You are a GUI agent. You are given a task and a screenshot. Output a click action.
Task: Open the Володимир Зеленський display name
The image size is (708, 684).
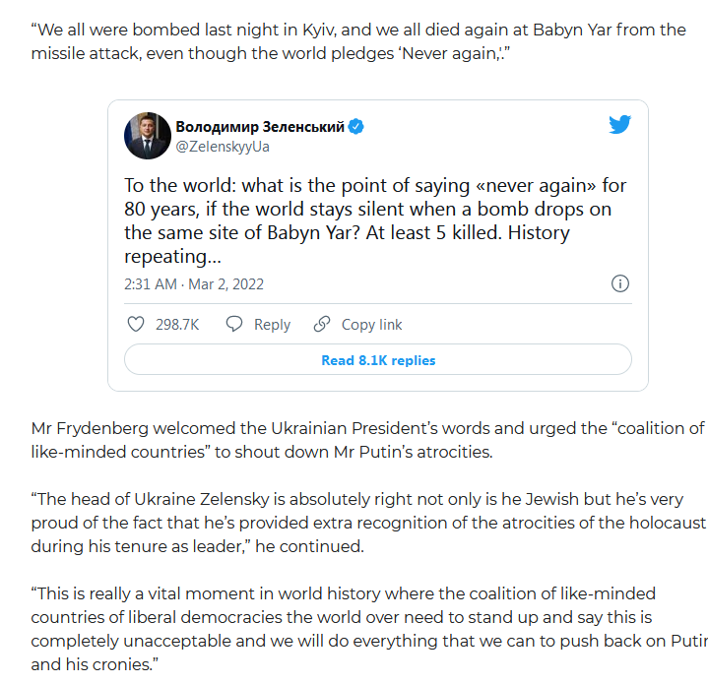[x=260, y=127]
